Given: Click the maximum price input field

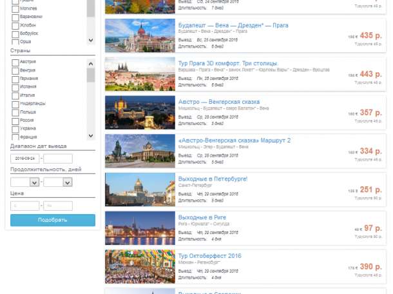Looking at the screenshot, I should [x=58, y=206].
